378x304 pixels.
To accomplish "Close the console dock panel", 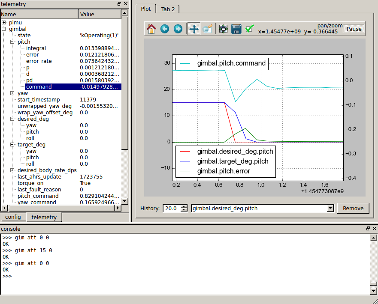I will click(375, 229).
